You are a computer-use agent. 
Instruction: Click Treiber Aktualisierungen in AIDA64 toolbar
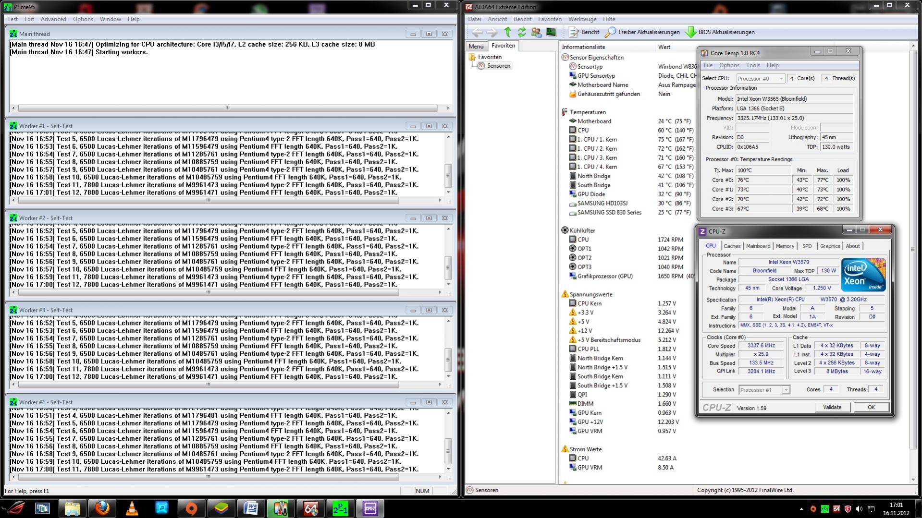pyautogui.click(x=642, y=32)
